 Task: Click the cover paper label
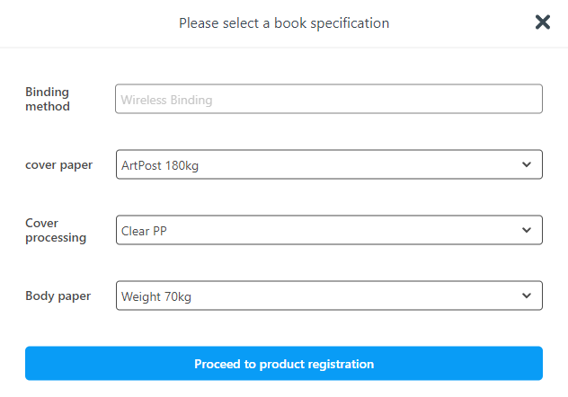[x=58, y=165]
